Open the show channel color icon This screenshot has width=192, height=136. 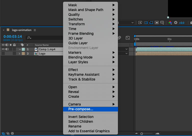tap(170, 22)
